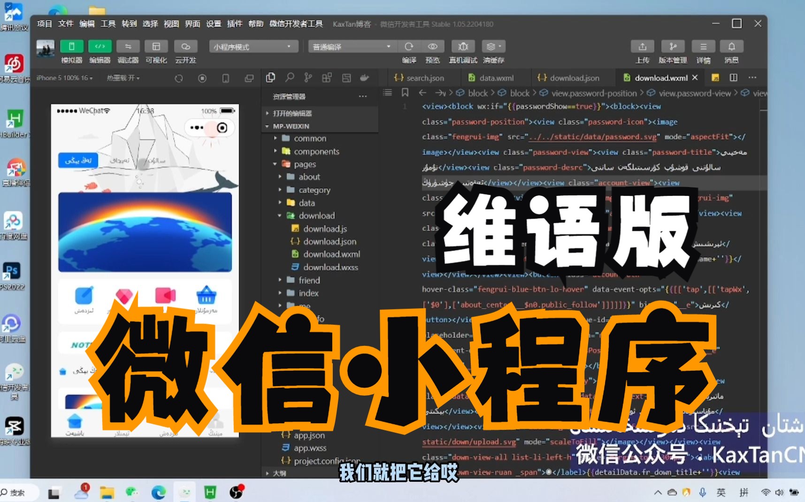Open the 编辑 menu
Viewport: 805px width, 502px height.
(87, 24)
